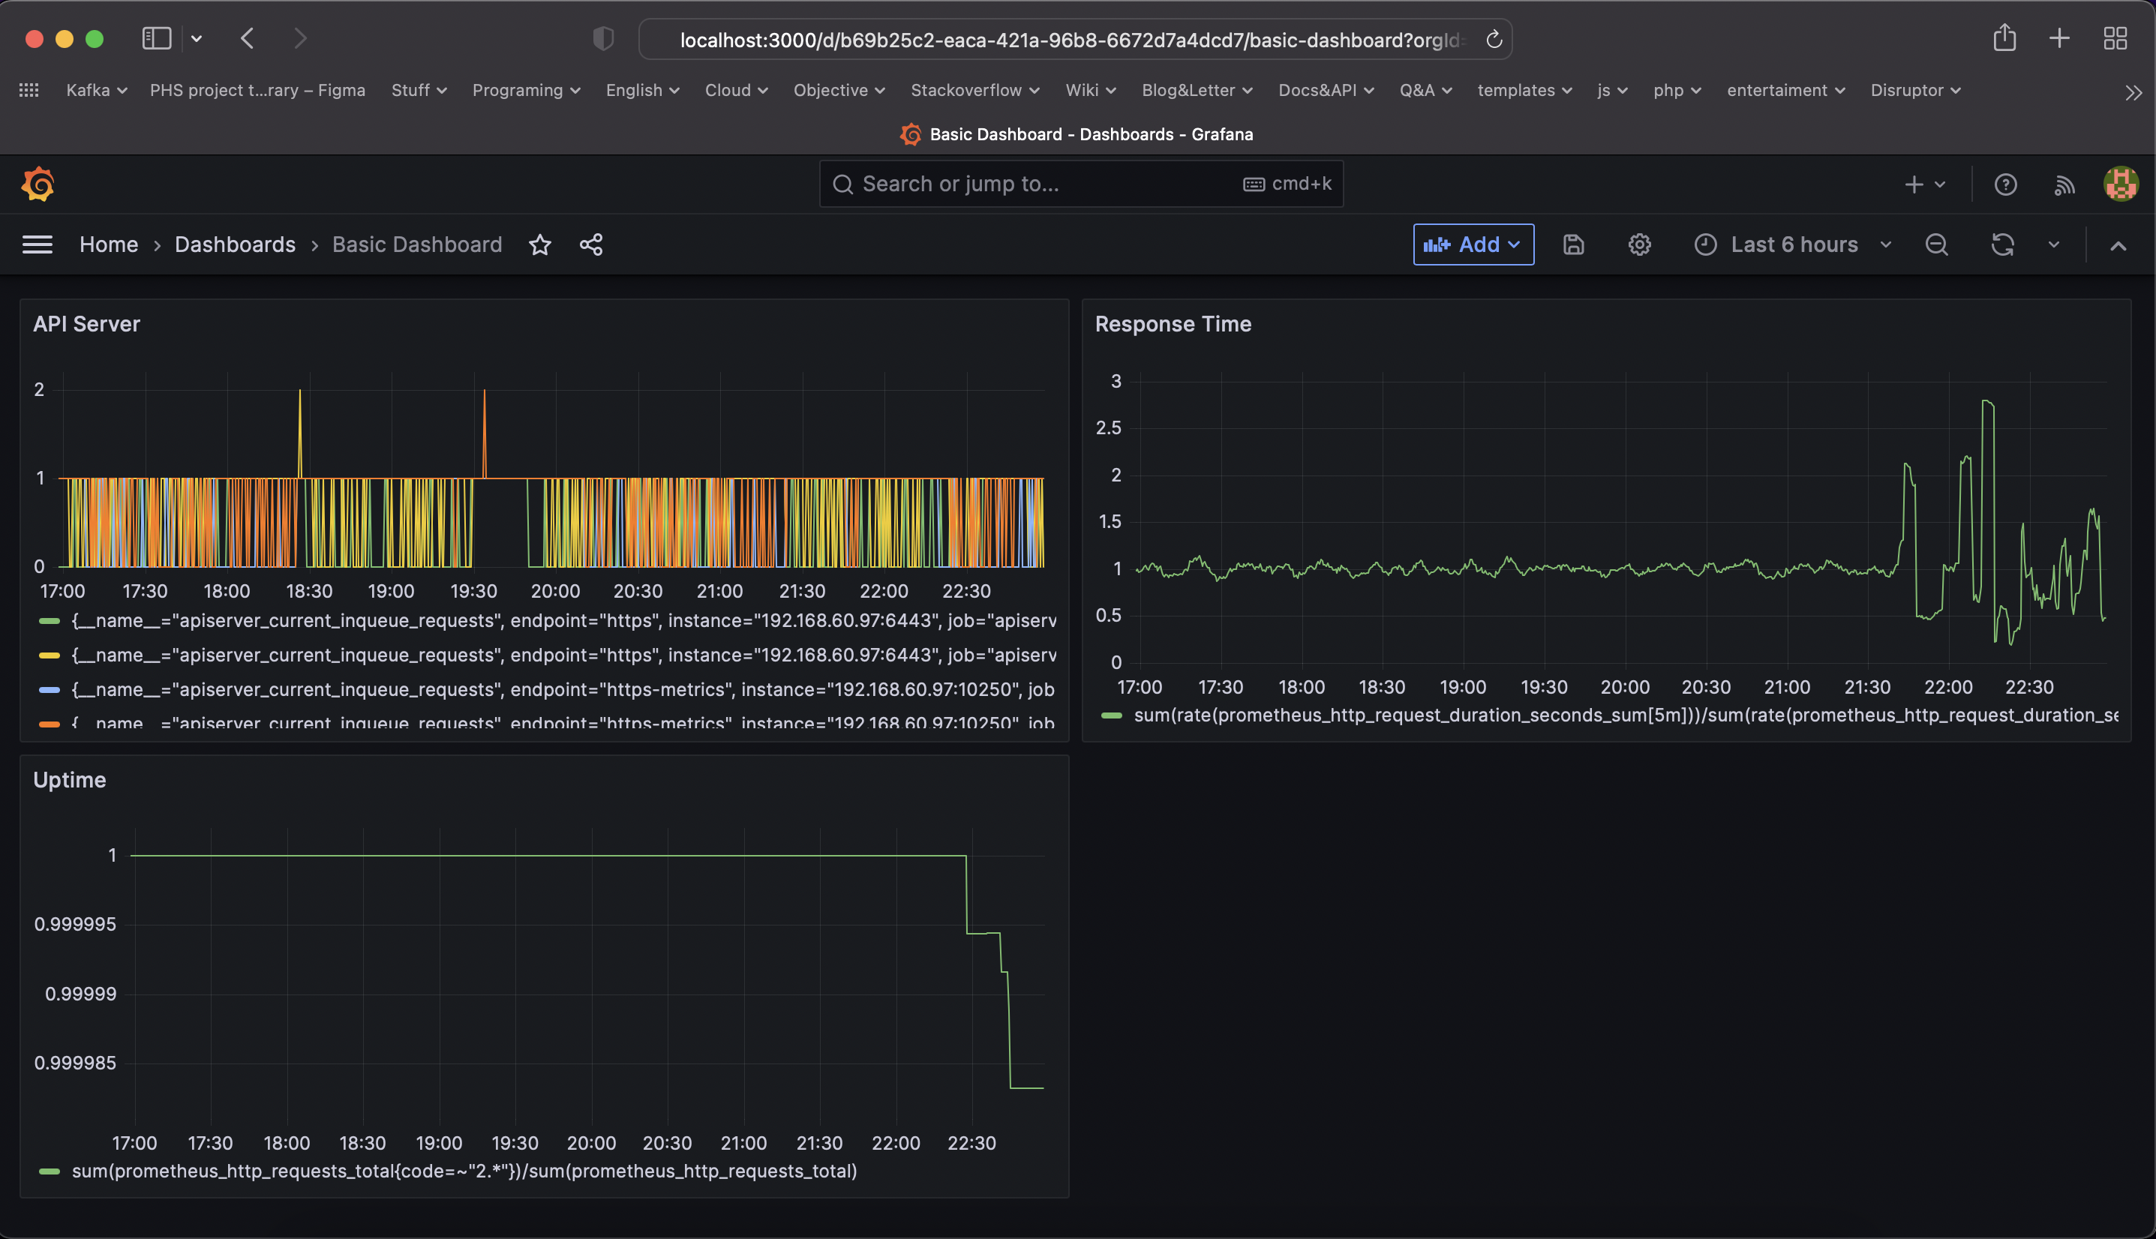Viewport: 2156px width, 1239px height.
Task: Open the Stackoverflow bookmarks folder
Action: pyautogui.click(x=974, y=90)
